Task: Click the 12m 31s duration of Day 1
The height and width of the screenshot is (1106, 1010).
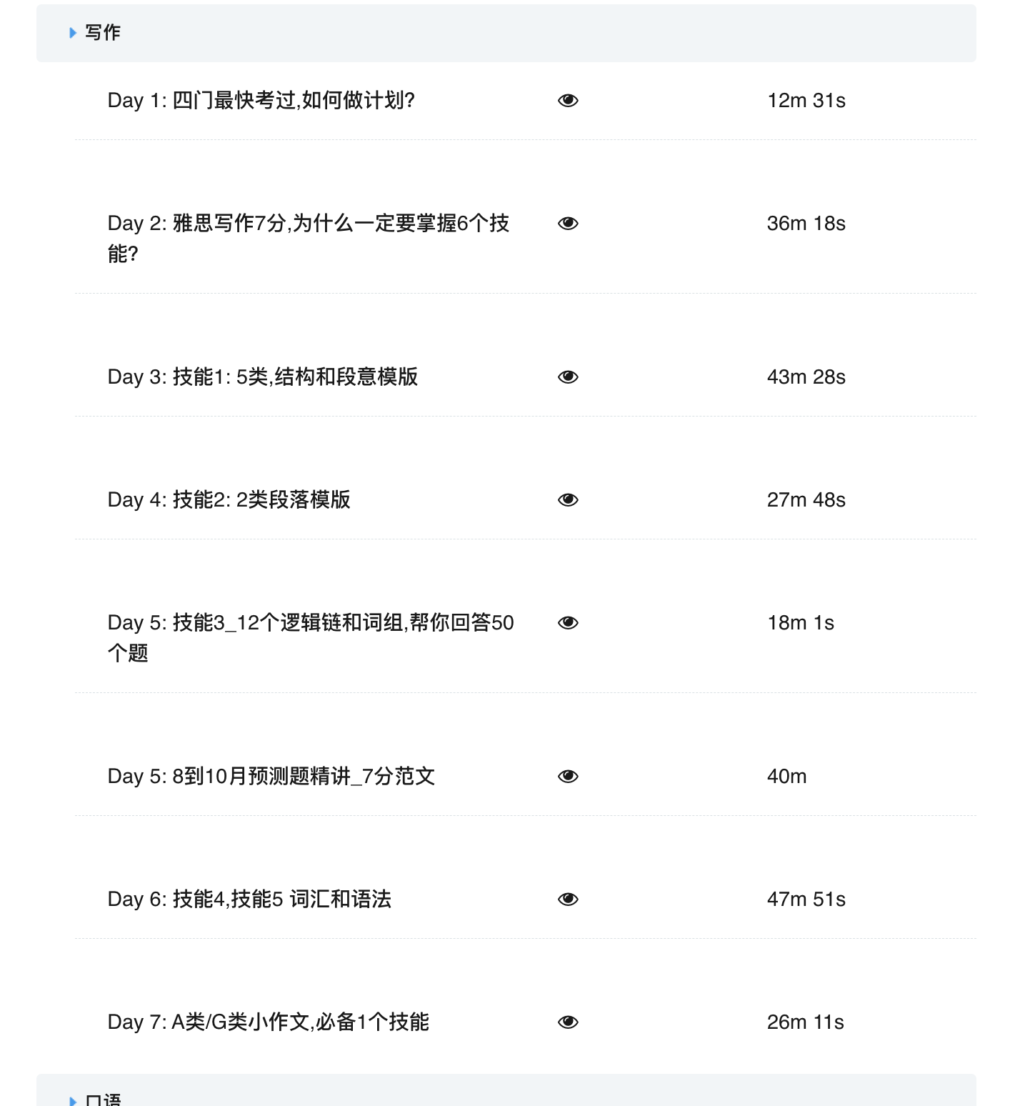Action: (806, 101)
